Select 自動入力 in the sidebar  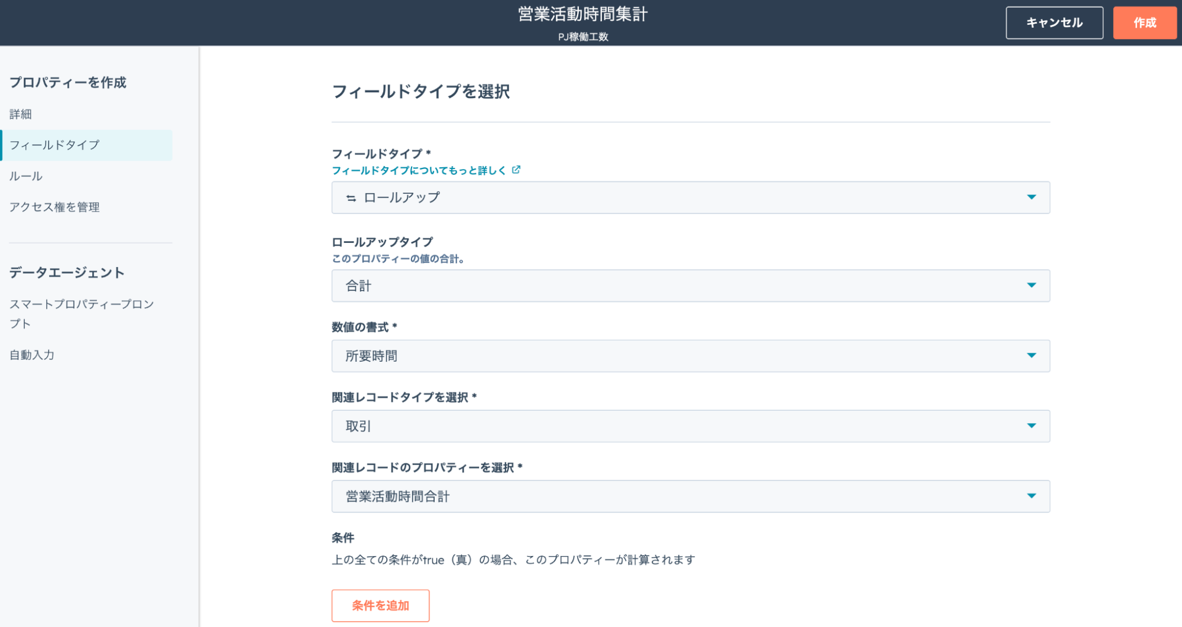(x=32, y=355)
